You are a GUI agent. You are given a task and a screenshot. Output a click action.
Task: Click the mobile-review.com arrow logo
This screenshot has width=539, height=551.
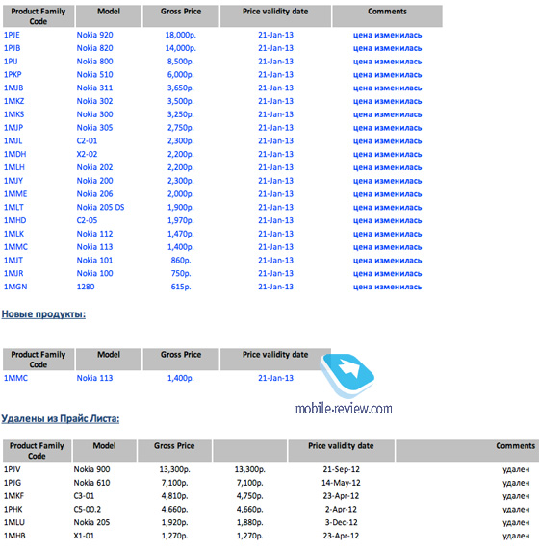pos(347,375)
